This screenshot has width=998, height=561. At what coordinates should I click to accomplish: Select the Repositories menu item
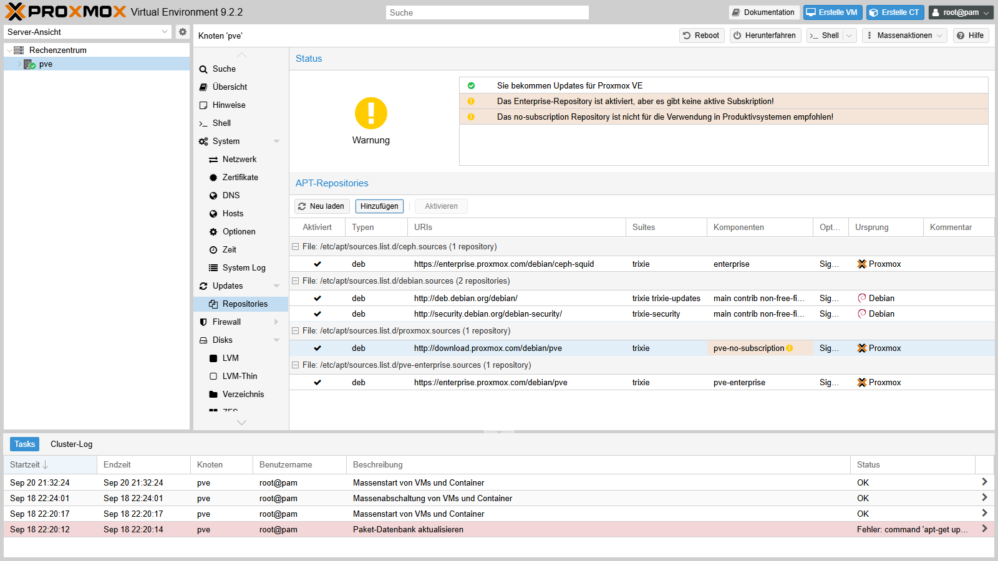click(x=241, y=304)
